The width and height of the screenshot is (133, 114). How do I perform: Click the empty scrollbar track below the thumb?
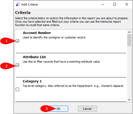129,72
